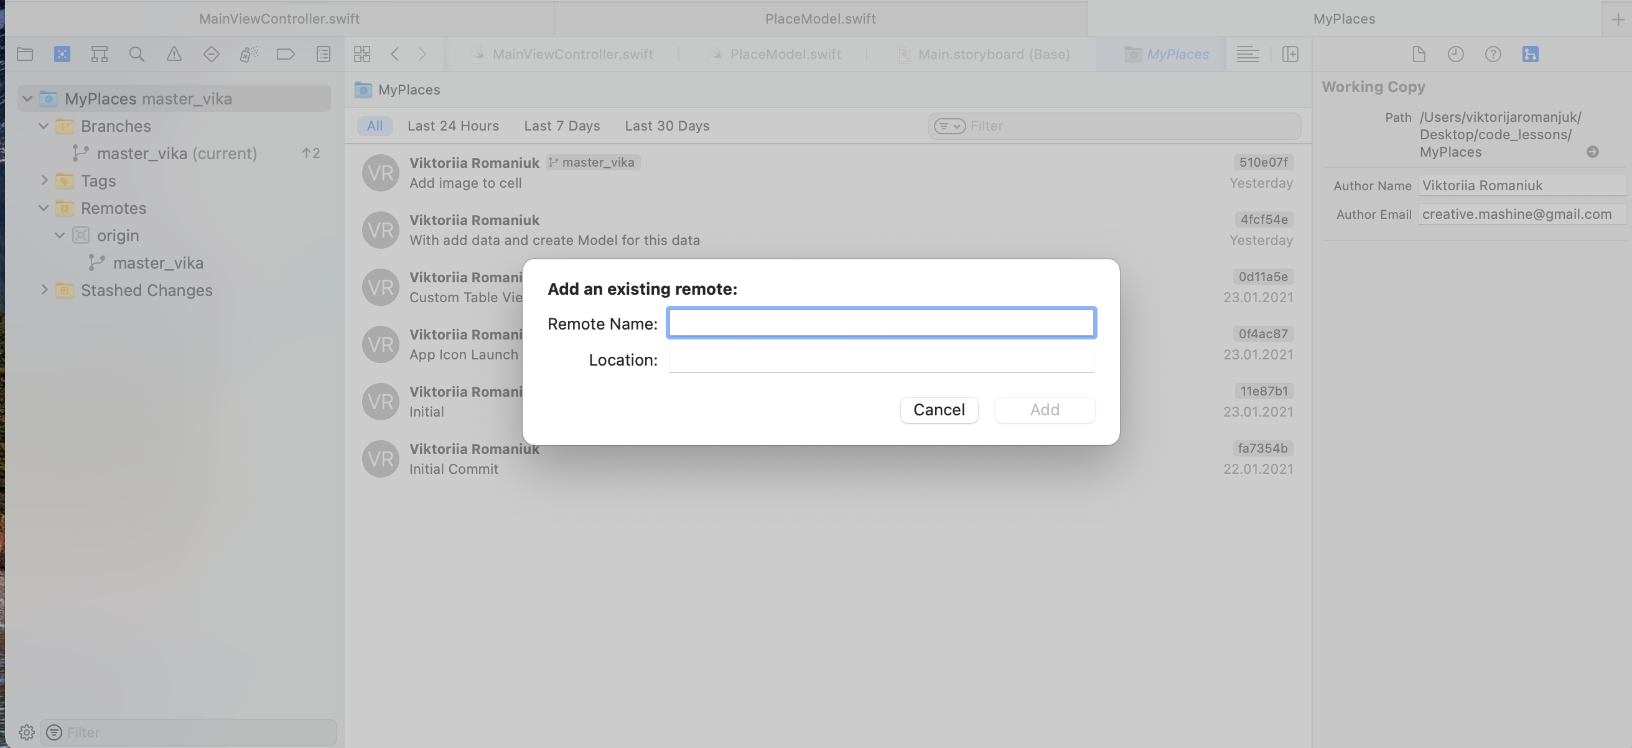Open MainViewController.swift editor tab
This screenshot has width=1632, height=748.
562,54
